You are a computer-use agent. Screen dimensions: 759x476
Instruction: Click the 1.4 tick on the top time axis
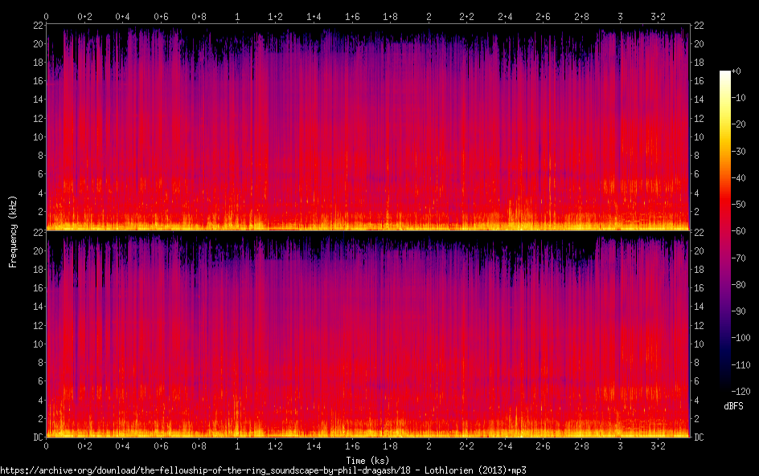[x=314, y=16]
